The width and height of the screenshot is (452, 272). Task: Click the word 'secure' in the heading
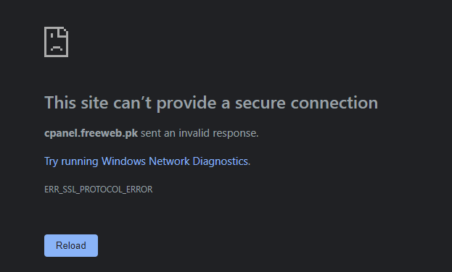click(260, 103)
